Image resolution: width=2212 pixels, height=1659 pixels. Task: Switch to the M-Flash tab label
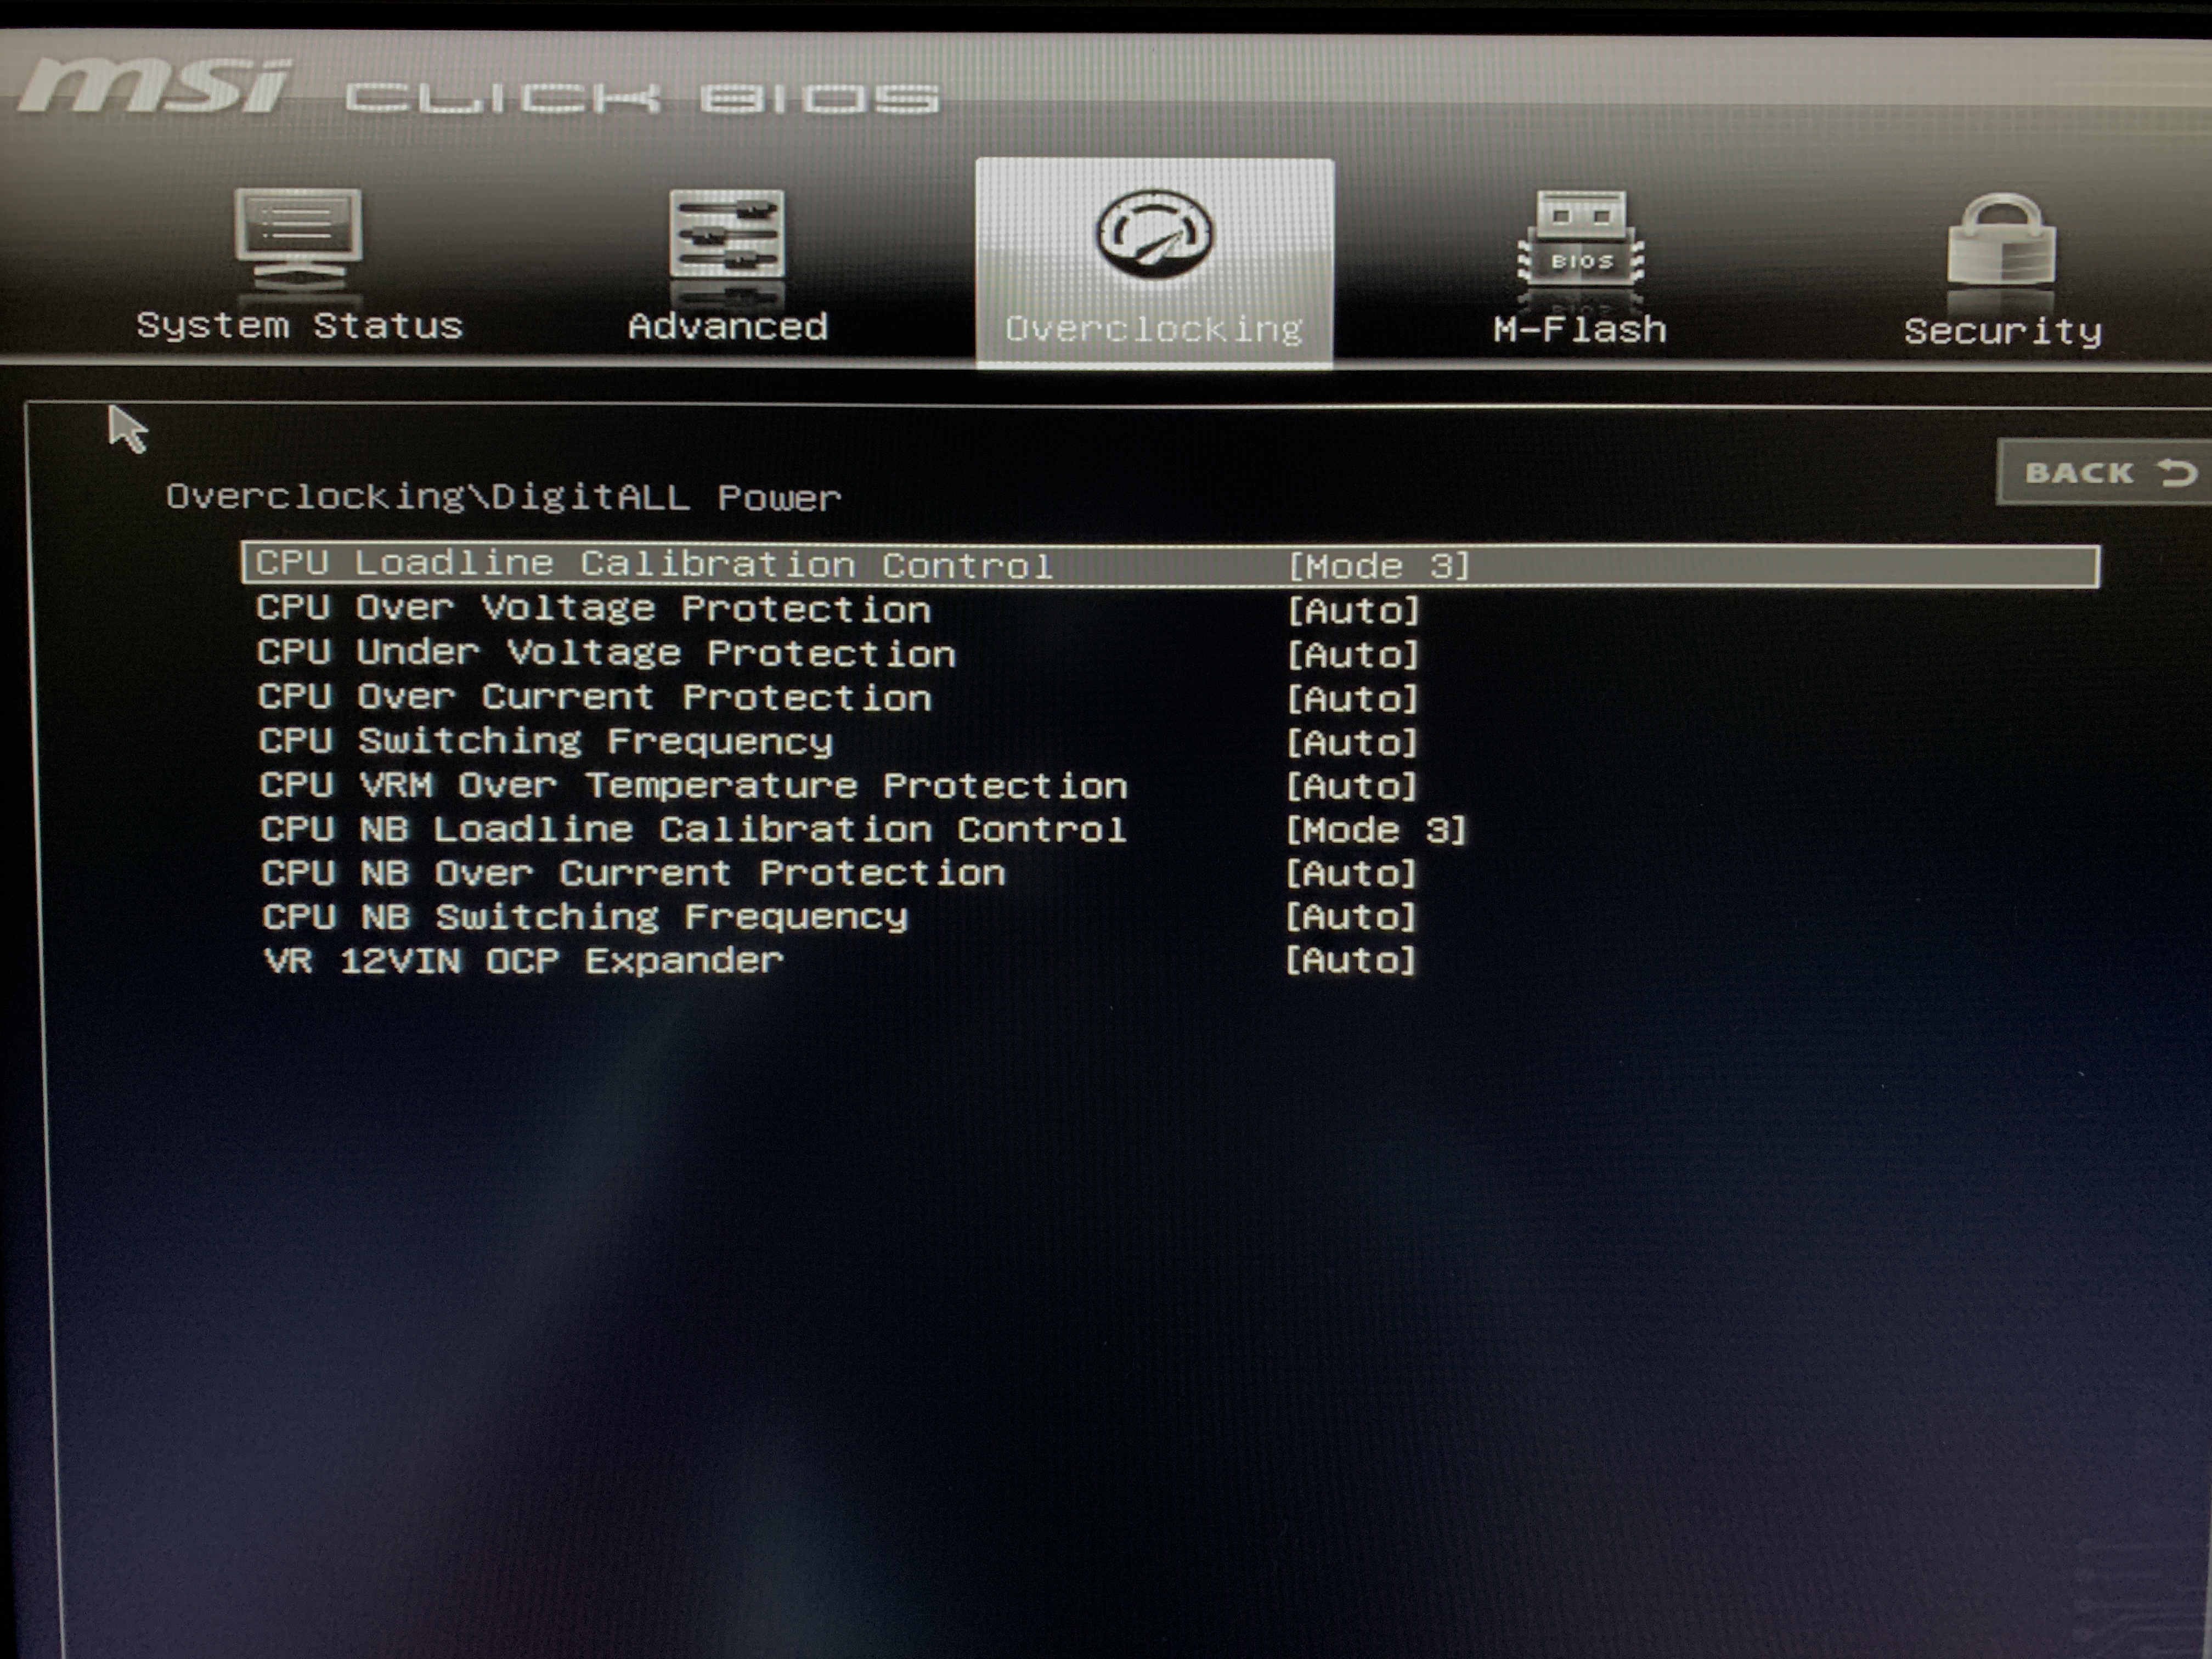click(x=1580, y=330)
